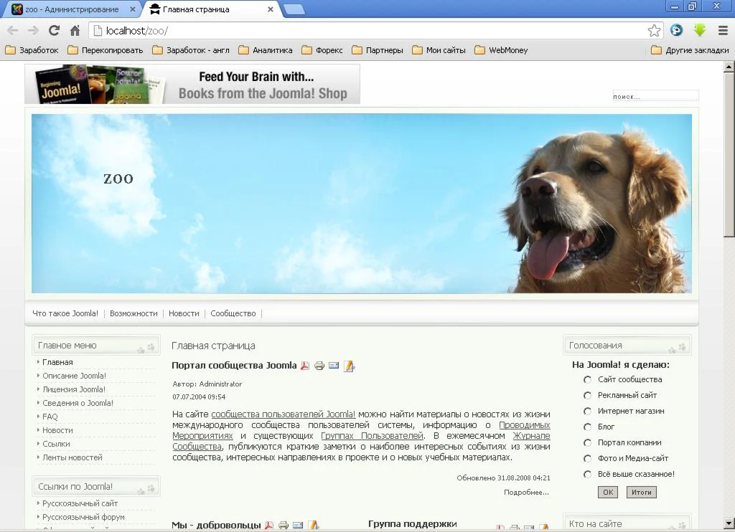Screen dimensions: 735x532
Task: Click the PDF icon beside Портал сообщества Joomla
Action: click(305, 366)
